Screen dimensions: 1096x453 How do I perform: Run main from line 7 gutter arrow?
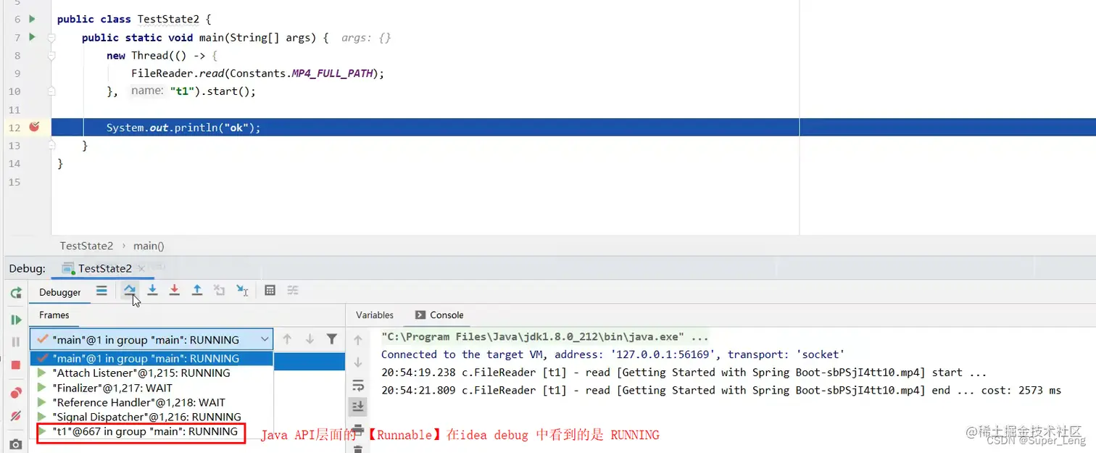[x=32, y=37]
